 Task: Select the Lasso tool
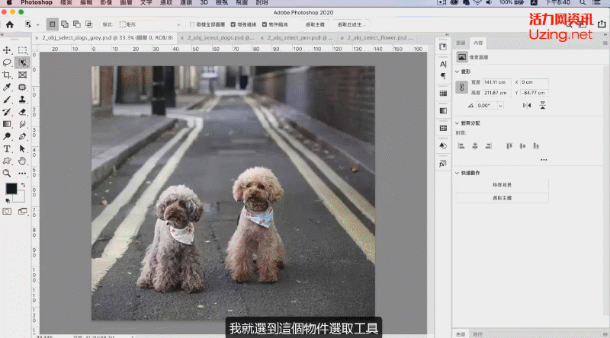[7, 62]
